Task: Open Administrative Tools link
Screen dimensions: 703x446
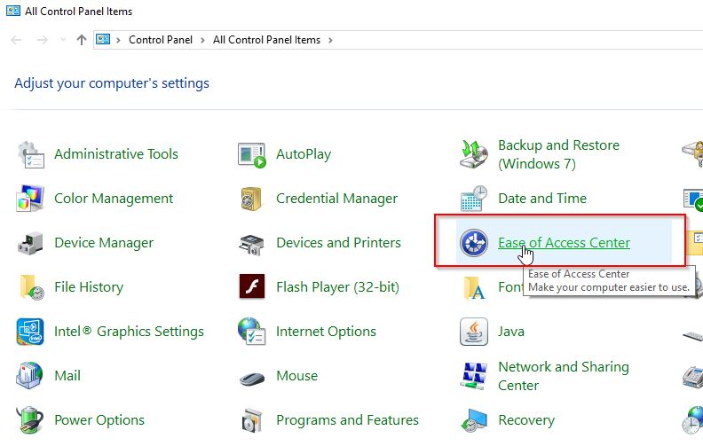Action: (x=116, y=154)
